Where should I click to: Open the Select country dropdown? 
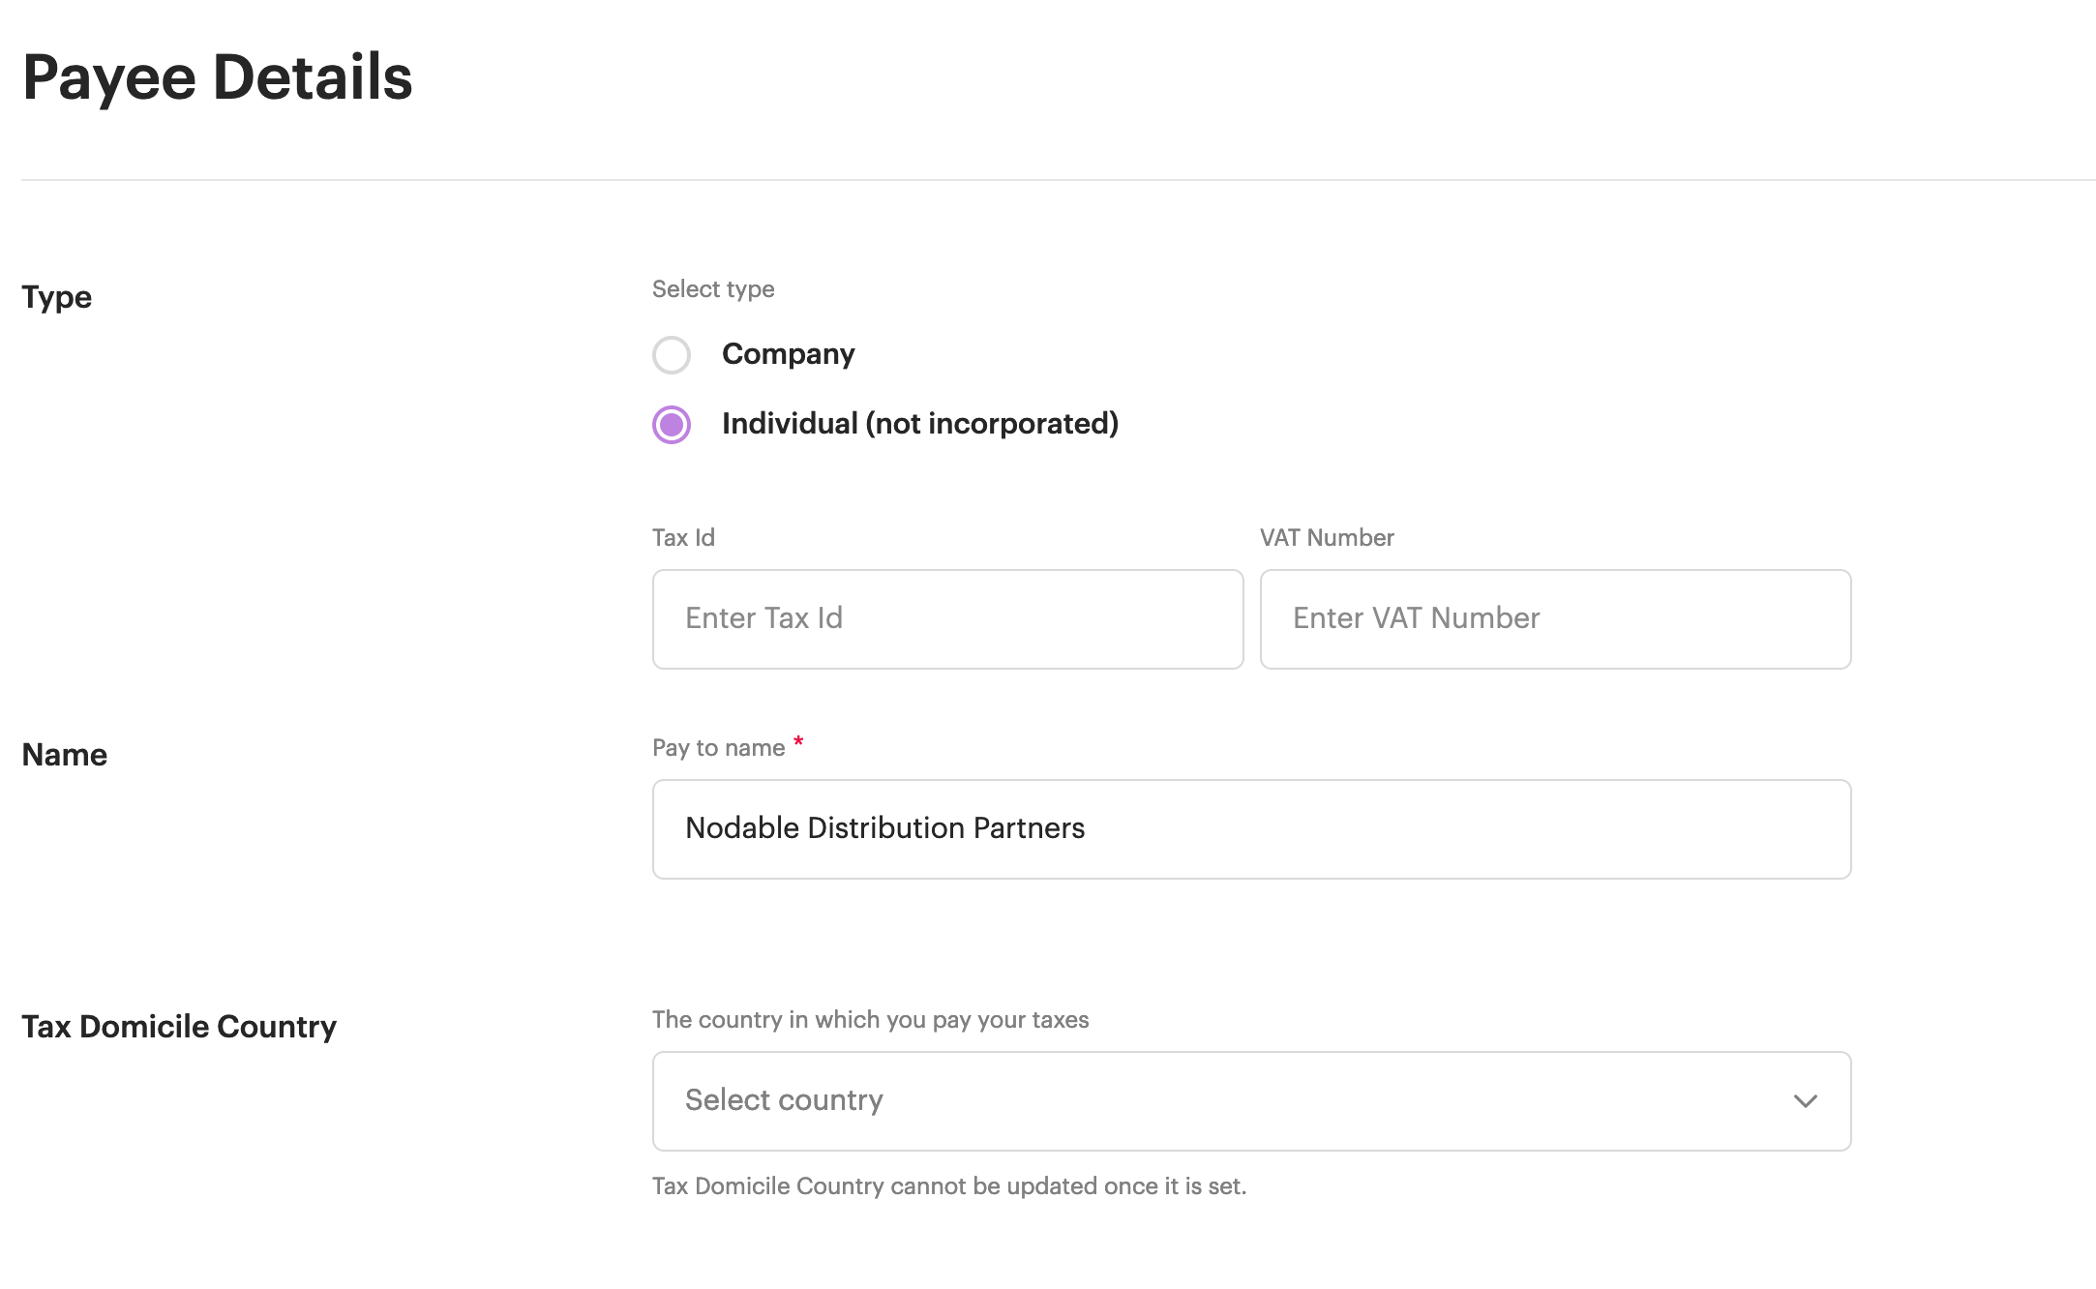(x=1250, y=1101)
